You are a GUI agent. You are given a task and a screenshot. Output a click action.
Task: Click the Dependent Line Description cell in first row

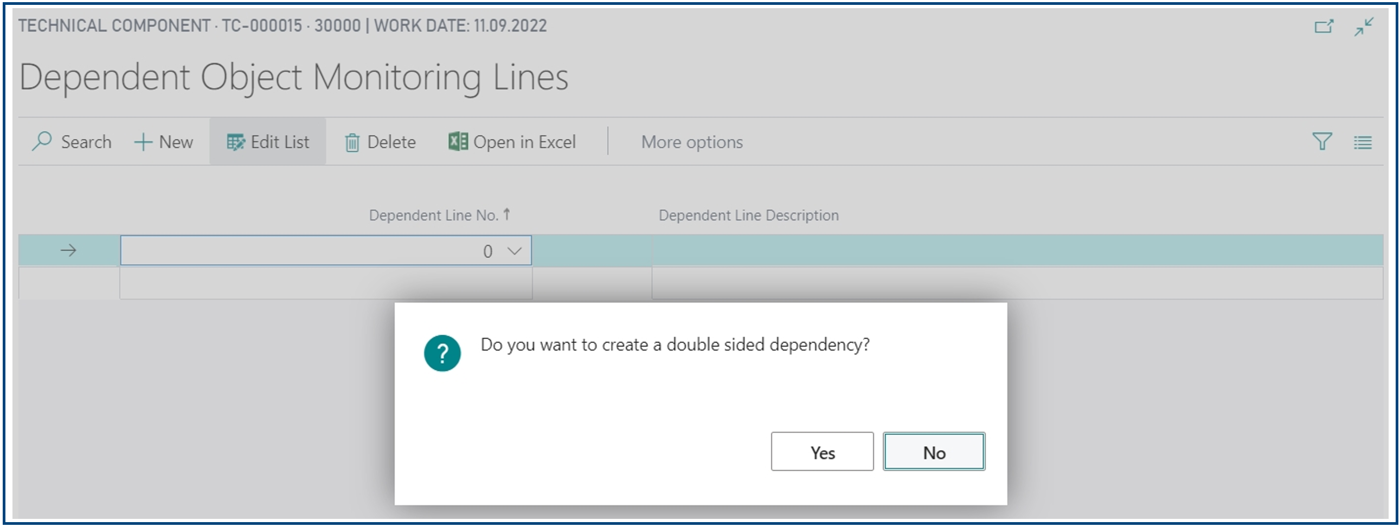coord(1017,250)
